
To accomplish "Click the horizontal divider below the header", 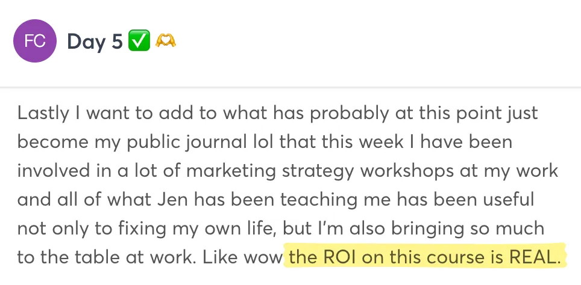I will pos(290,87).
